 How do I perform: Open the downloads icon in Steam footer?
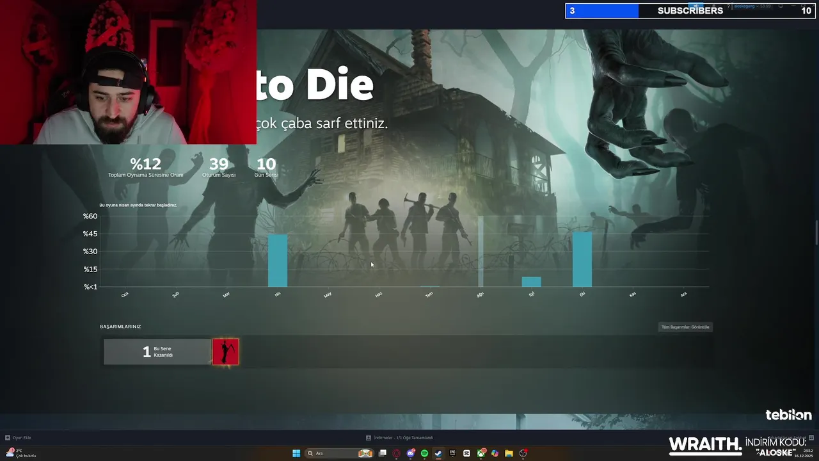369,438
